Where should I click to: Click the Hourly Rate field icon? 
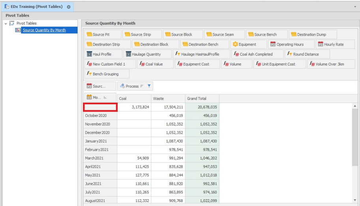[x=321, y=45]
